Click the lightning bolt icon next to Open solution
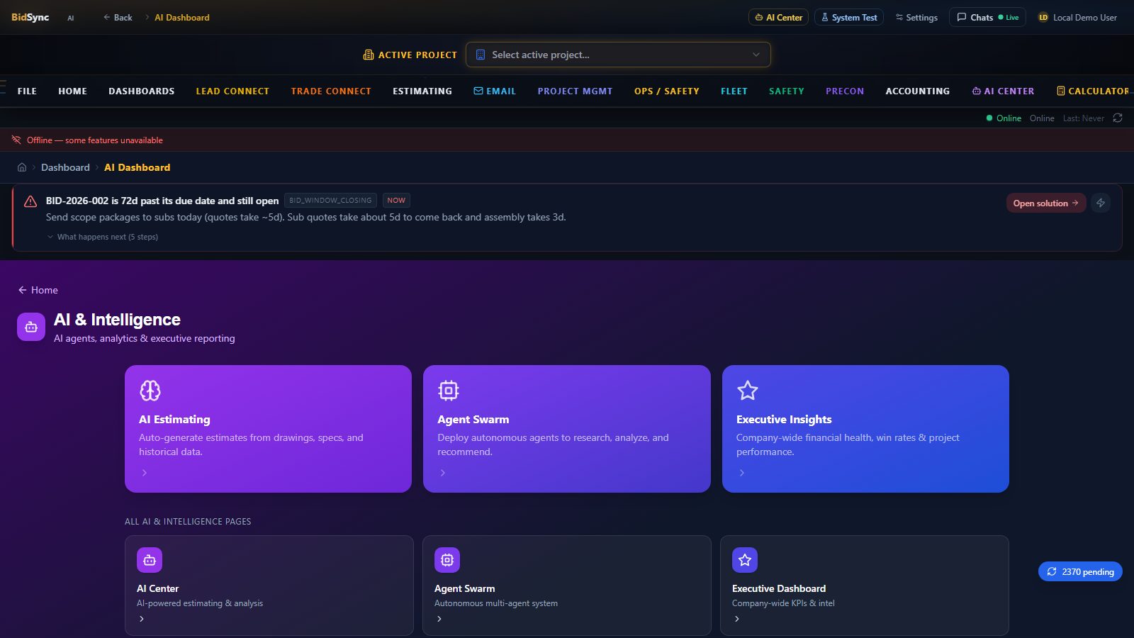 tap(1101, 203)
